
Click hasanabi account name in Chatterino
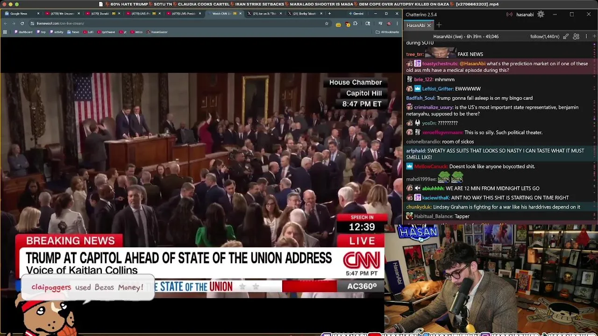[525, 14]
